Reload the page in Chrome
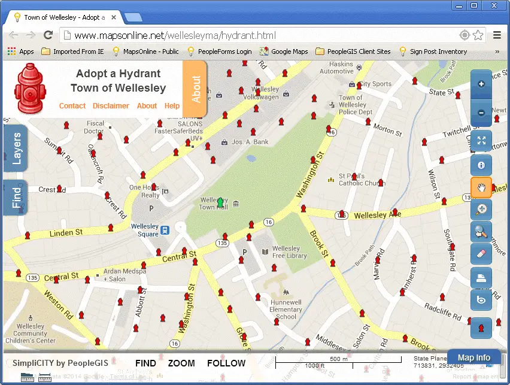 pyautogui.click(x=48, y=35)
